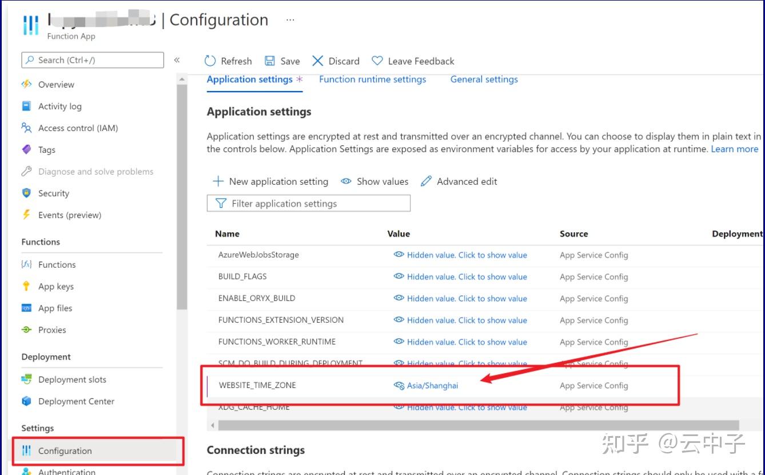Click the settings table horizontal scrollbar

click(x=479, y=425)
